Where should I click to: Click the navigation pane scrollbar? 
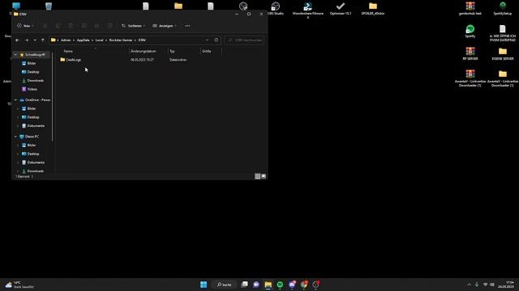tap(52, 97)
